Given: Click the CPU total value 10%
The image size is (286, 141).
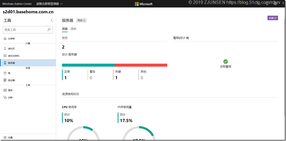Looking at the screenshot, I should coord(69,120).
